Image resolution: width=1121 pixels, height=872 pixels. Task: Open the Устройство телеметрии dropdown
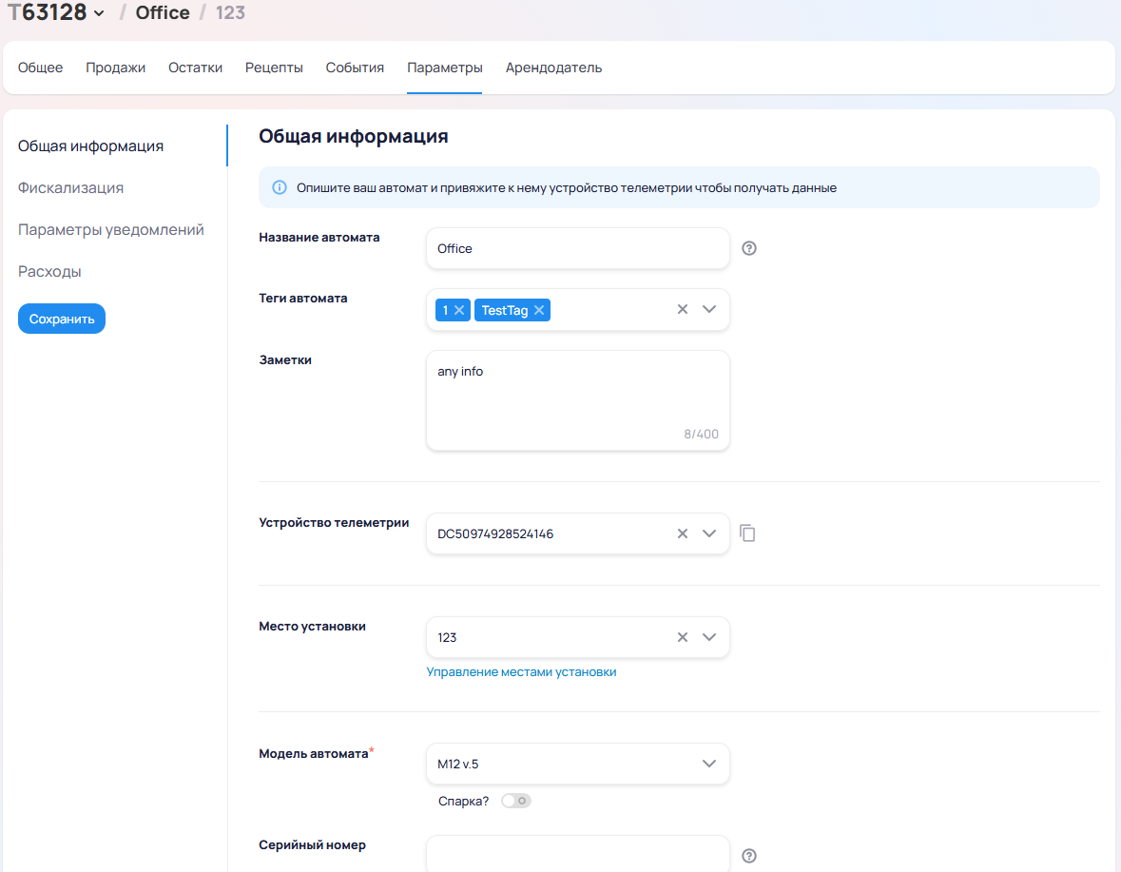(708, 533)
